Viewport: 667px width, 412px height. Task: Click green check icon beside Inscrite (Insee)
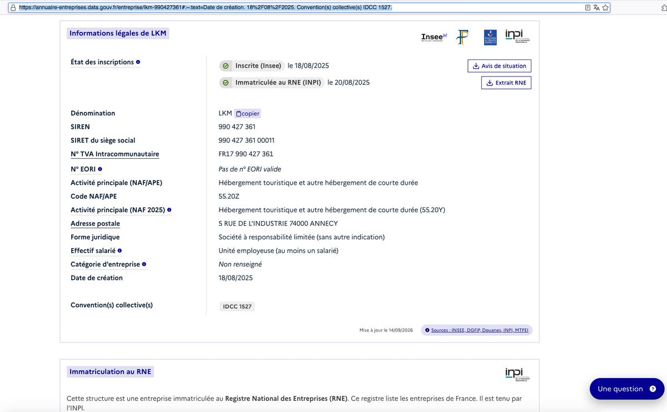[226, 66]
